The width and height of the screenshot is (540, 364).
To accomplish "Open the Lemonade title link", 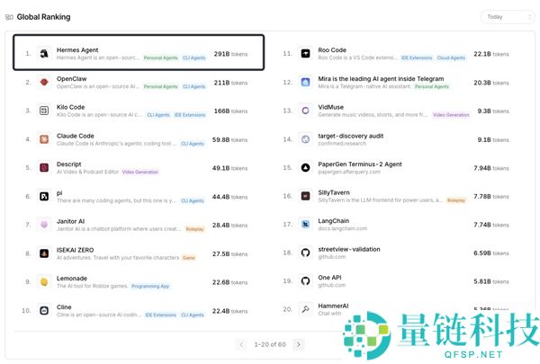I will (72, 279).
